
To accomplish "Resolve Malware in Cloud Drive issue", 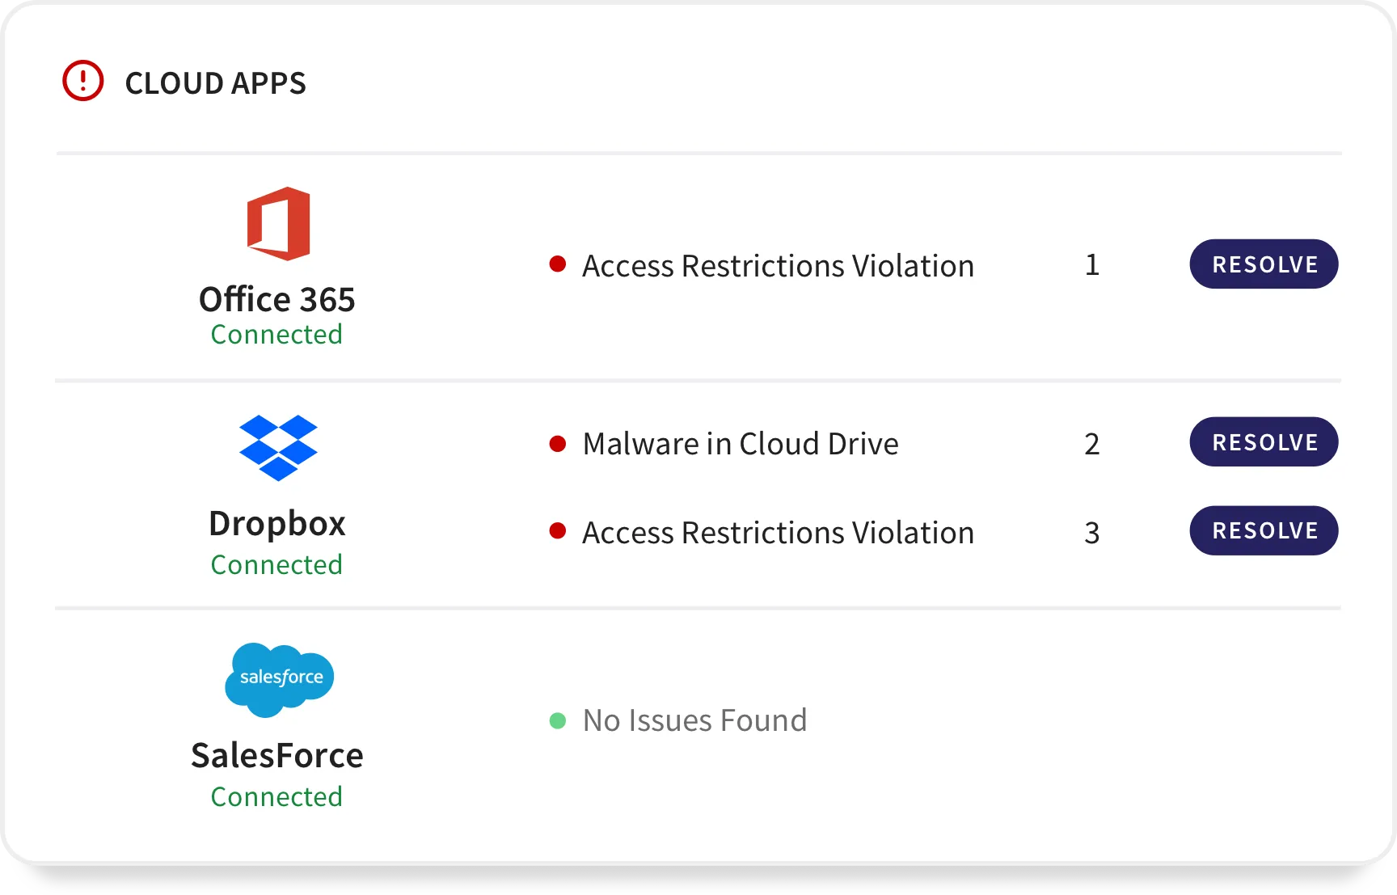I will point(1264,441).
